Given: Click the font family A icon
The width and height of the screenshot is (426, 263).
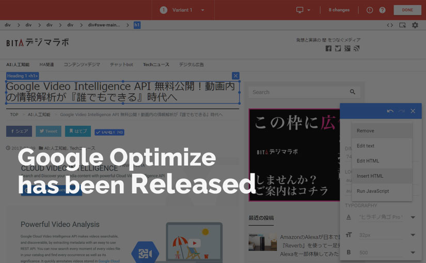Looking at the screenshot, I should [x=349, y=217].
